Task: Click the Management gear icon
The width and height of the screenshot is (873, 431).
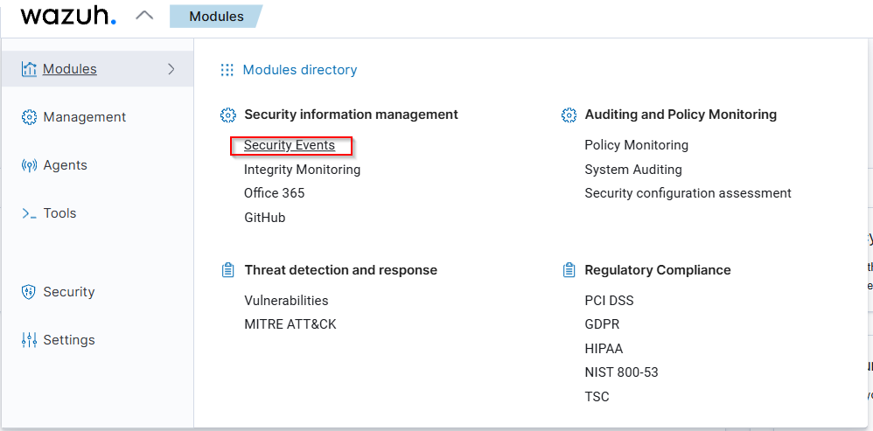Action: point(29,117)
